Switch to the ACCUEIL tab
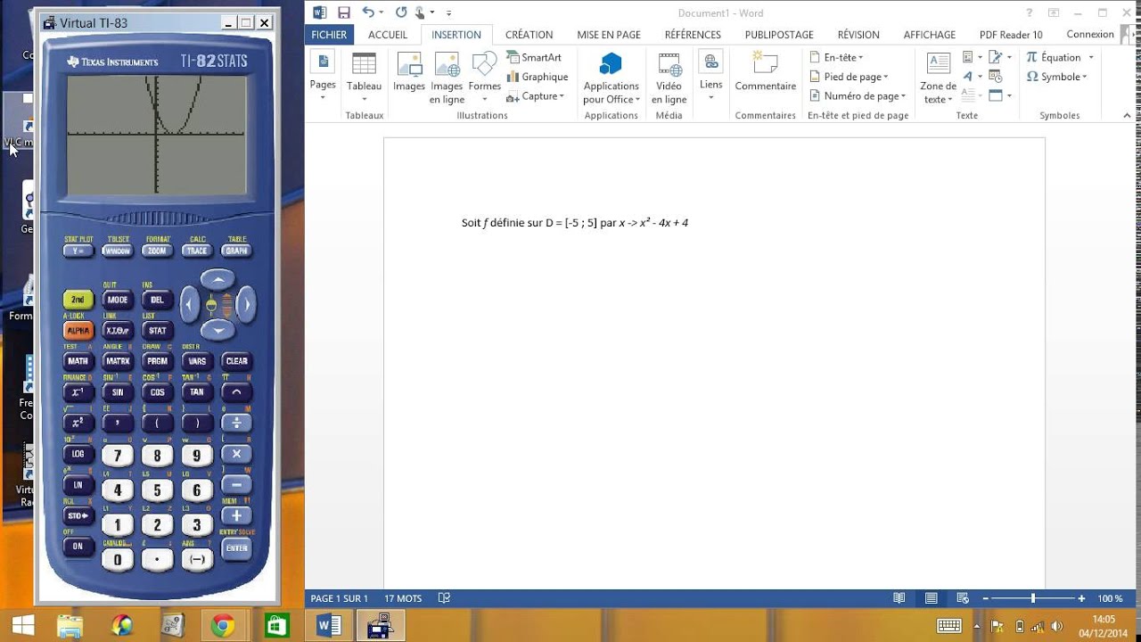The image size is (1141, 642). [x=388, y=35]
